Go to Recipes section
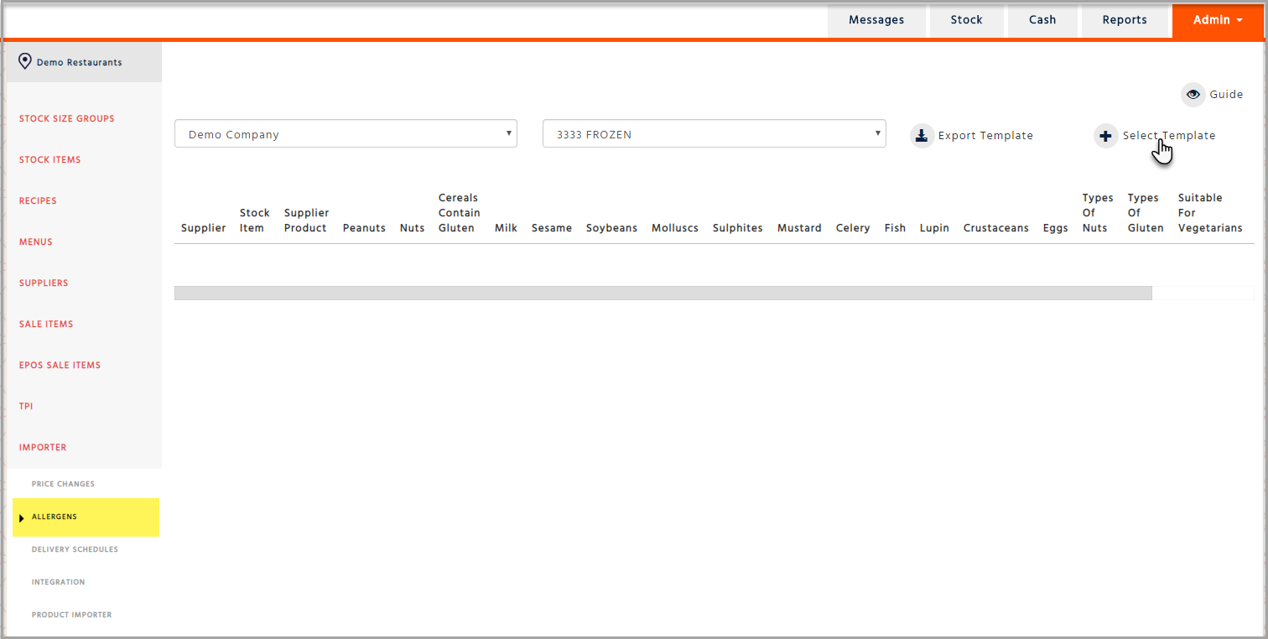The width and height of the screenshot is (1268, 639). [x=38, y=201]
